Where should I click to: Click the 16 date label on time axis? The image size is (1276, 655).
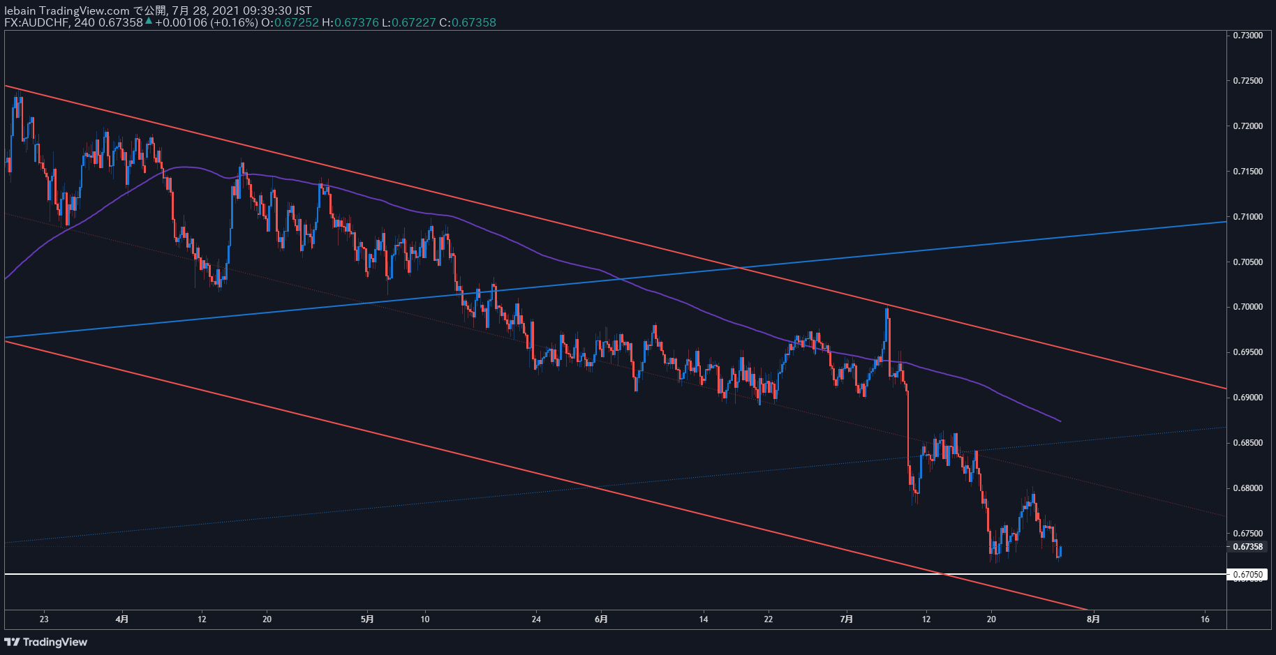1205,619
